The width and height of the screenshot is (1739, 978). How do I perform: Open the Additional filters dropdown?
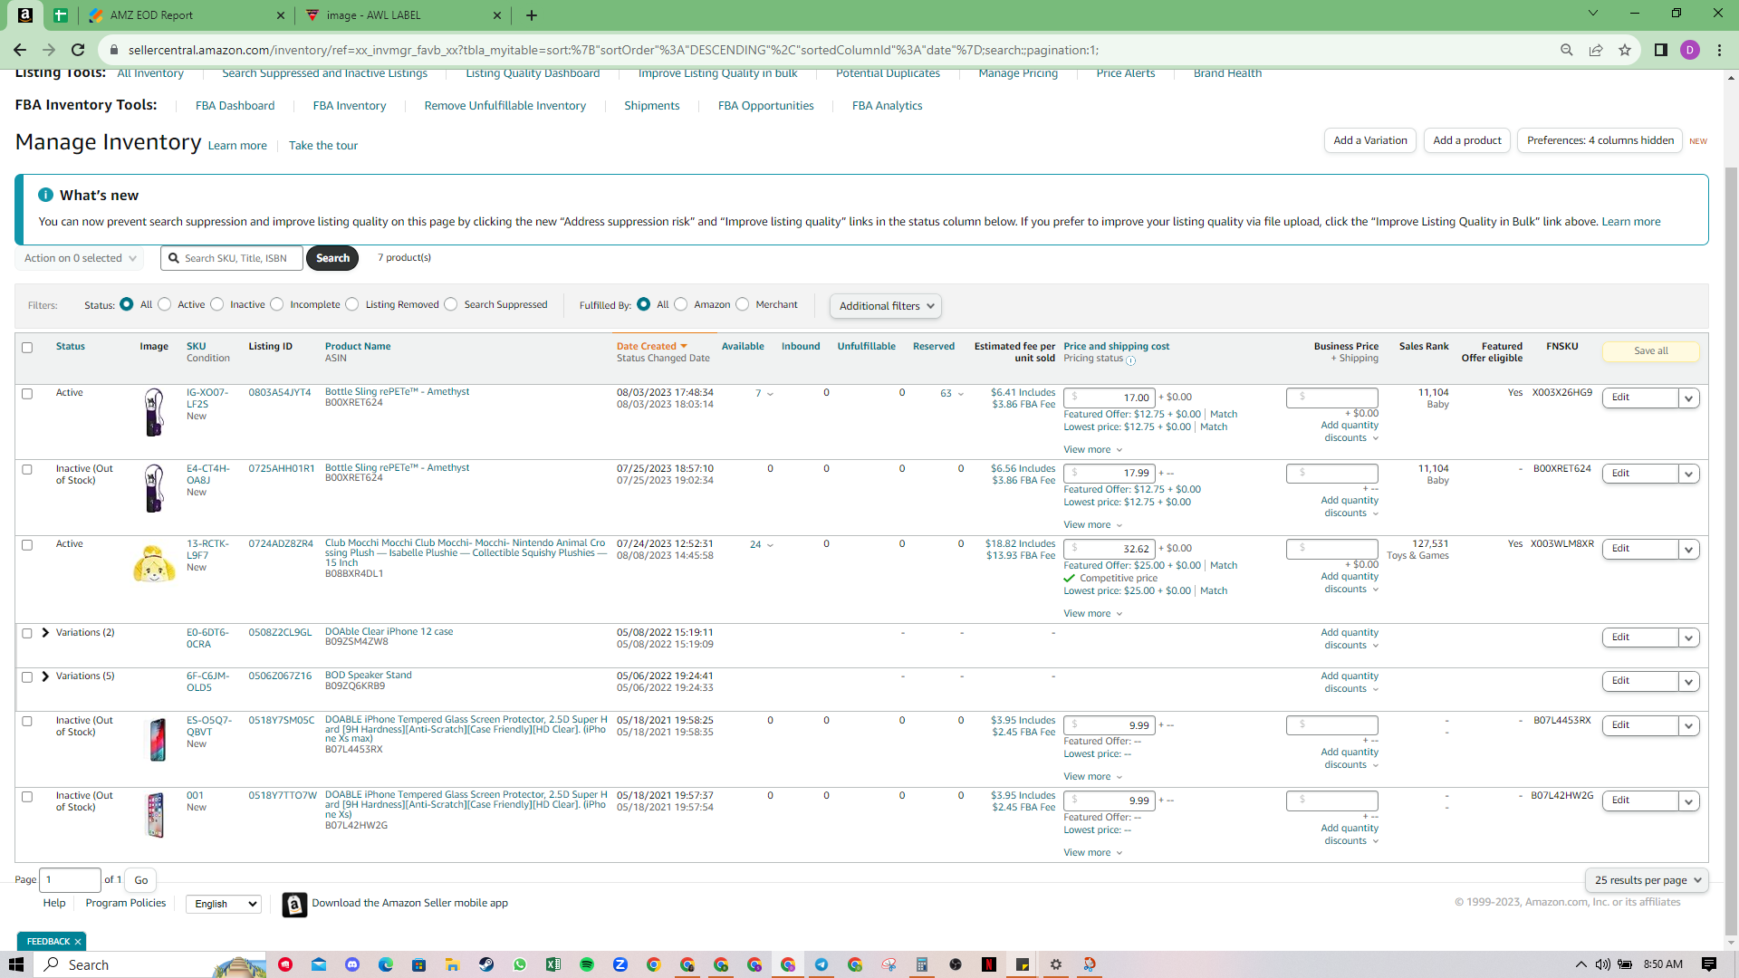pyautogui.click(x=886, y=306)
